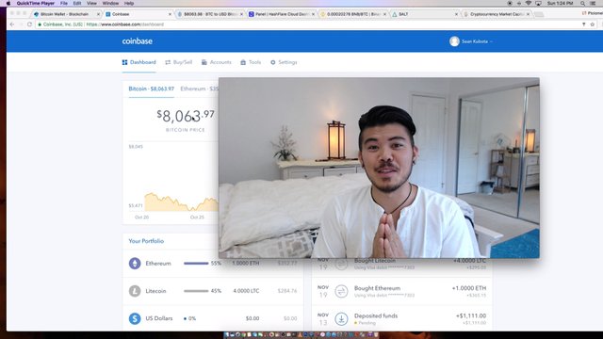Click the coinbase.com address bar
The height and width of the screenshot is (339, 603).
point(308,24)
